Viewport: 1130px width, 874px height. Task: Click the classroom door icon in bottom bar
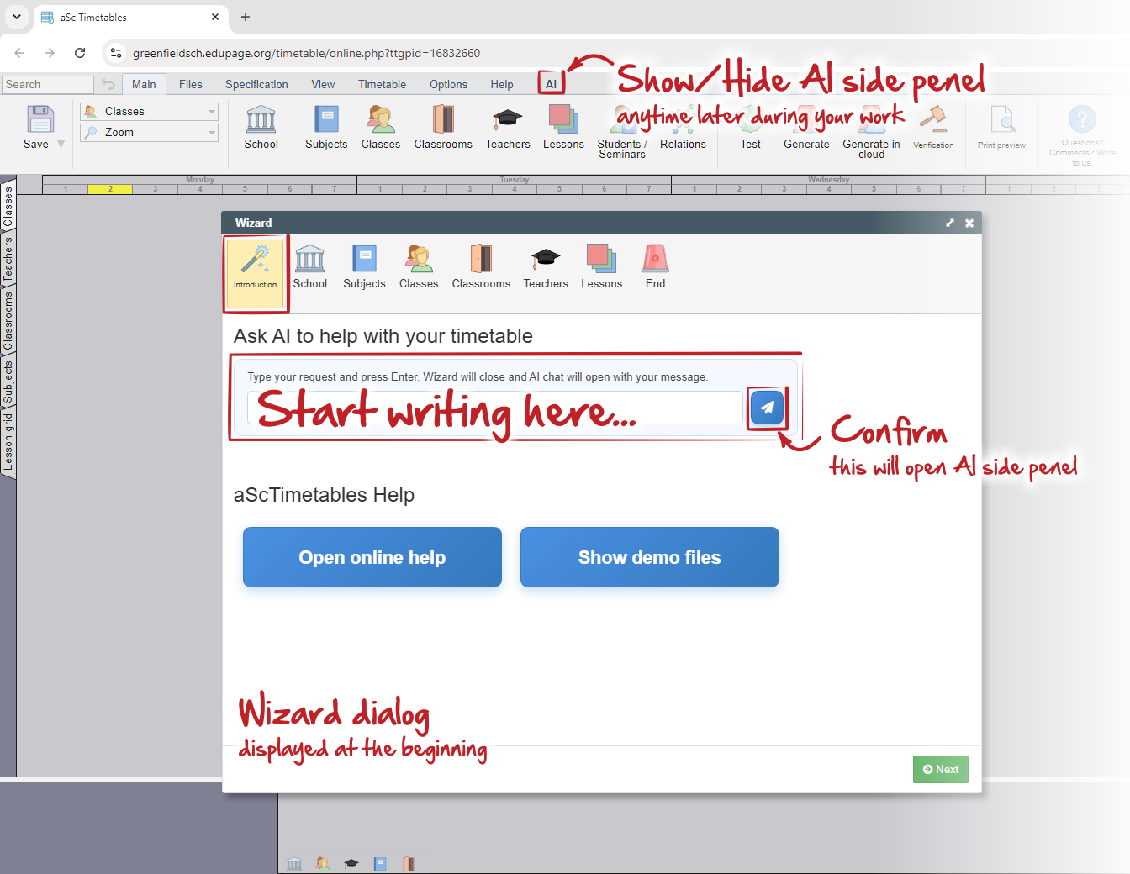point(409,864)
